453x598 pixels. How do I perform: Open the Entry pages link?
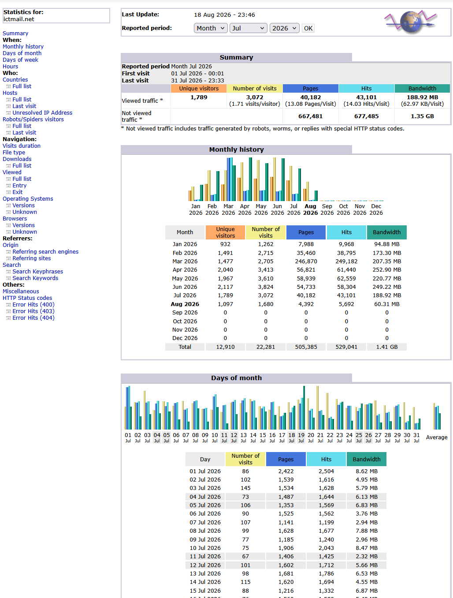click(x=19, y=186)
